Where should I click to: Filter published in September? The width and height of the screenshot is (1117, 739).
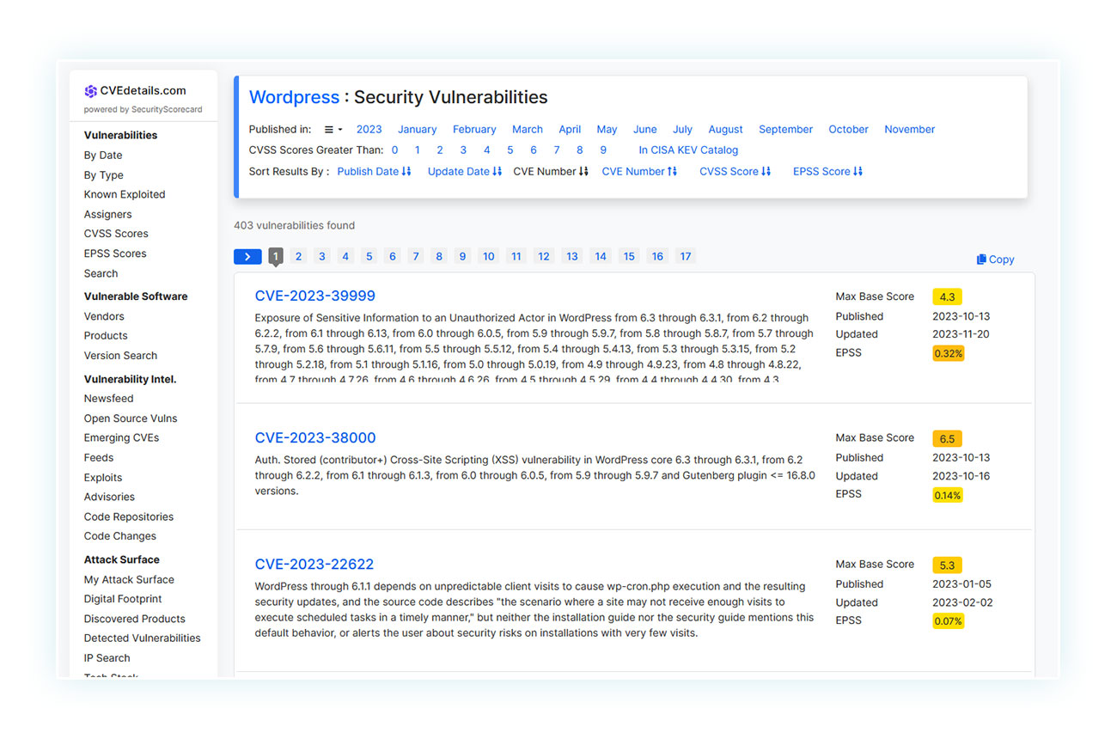point(785,130)
